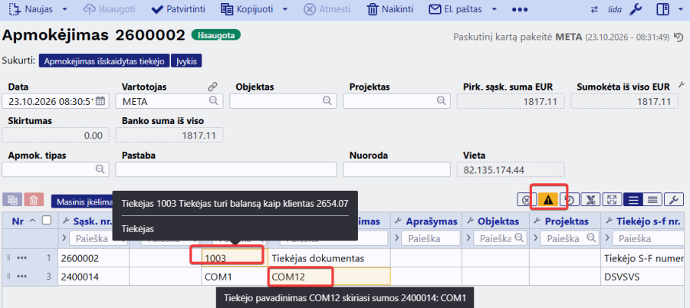This screenshot has width=690, height=308.
Task: Select the compact row-height view toggle
Action: (652, 200)
